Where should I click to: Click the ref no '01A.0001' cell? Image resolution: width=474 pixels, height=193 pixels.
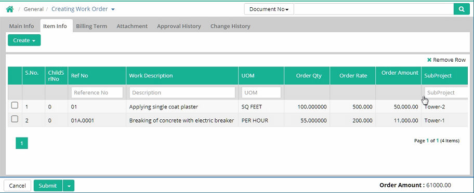(x=97, y=120)
